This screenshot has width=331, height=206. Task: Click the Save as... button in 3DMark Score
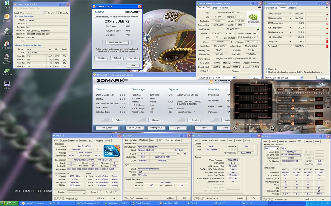point(133,58)
